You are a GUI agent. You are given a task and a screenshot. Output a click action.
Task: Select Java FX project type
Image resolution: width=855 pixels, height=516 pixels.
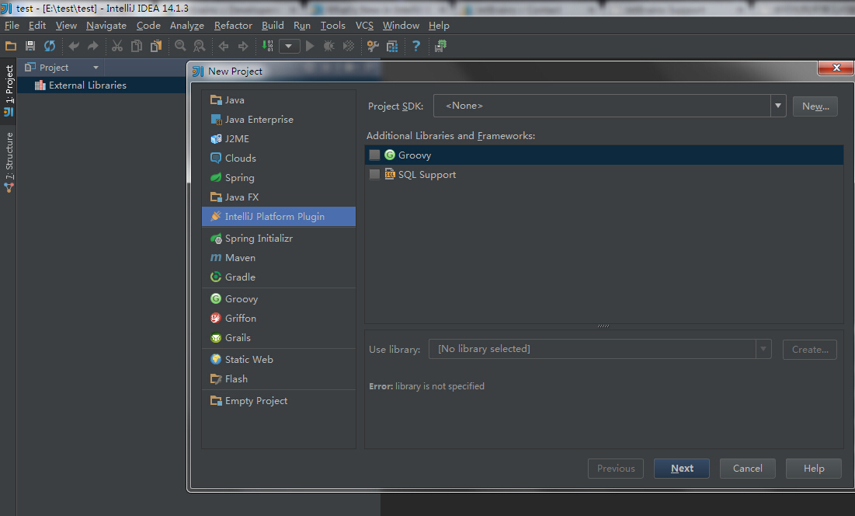pyautogui.click(x=279, y=197)
